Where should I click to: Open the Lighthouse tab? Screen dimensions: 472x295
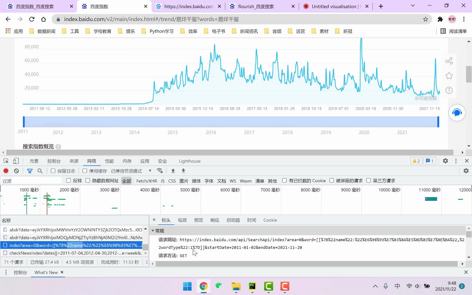(190, 161)
